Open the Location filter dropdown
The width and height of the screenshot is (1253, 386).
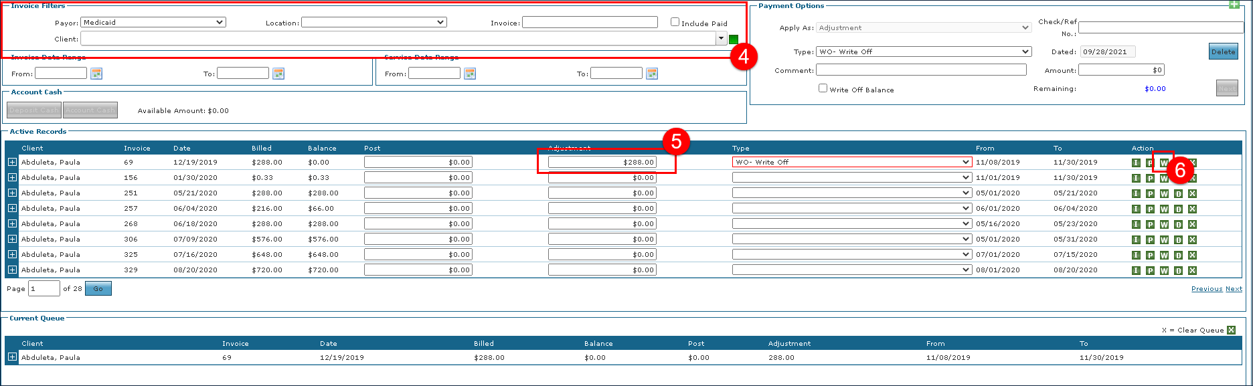(373, 23)
